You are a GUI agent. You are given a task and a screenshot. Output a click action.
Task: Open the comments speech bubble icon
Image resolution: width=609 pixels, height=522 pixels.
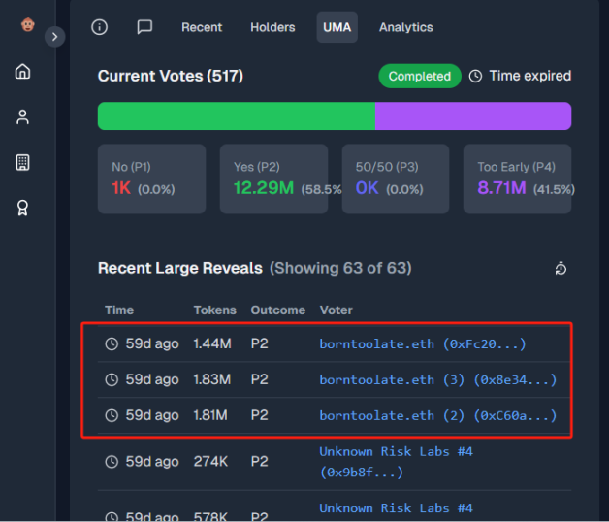144,27
